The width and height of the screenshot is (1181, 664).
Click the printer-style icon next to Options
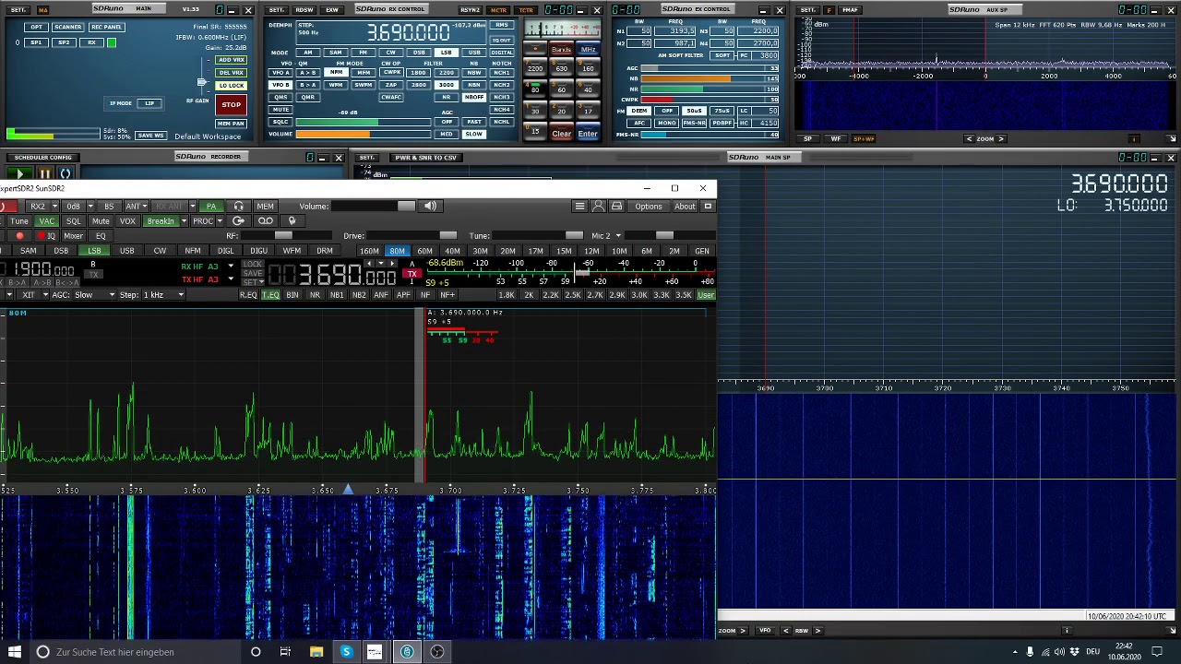click(x=617, y=207)
